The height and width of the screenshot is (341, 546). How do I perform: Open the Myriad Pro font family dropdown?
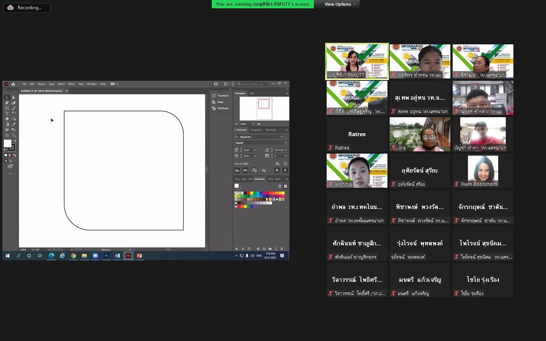pos(281,137)
